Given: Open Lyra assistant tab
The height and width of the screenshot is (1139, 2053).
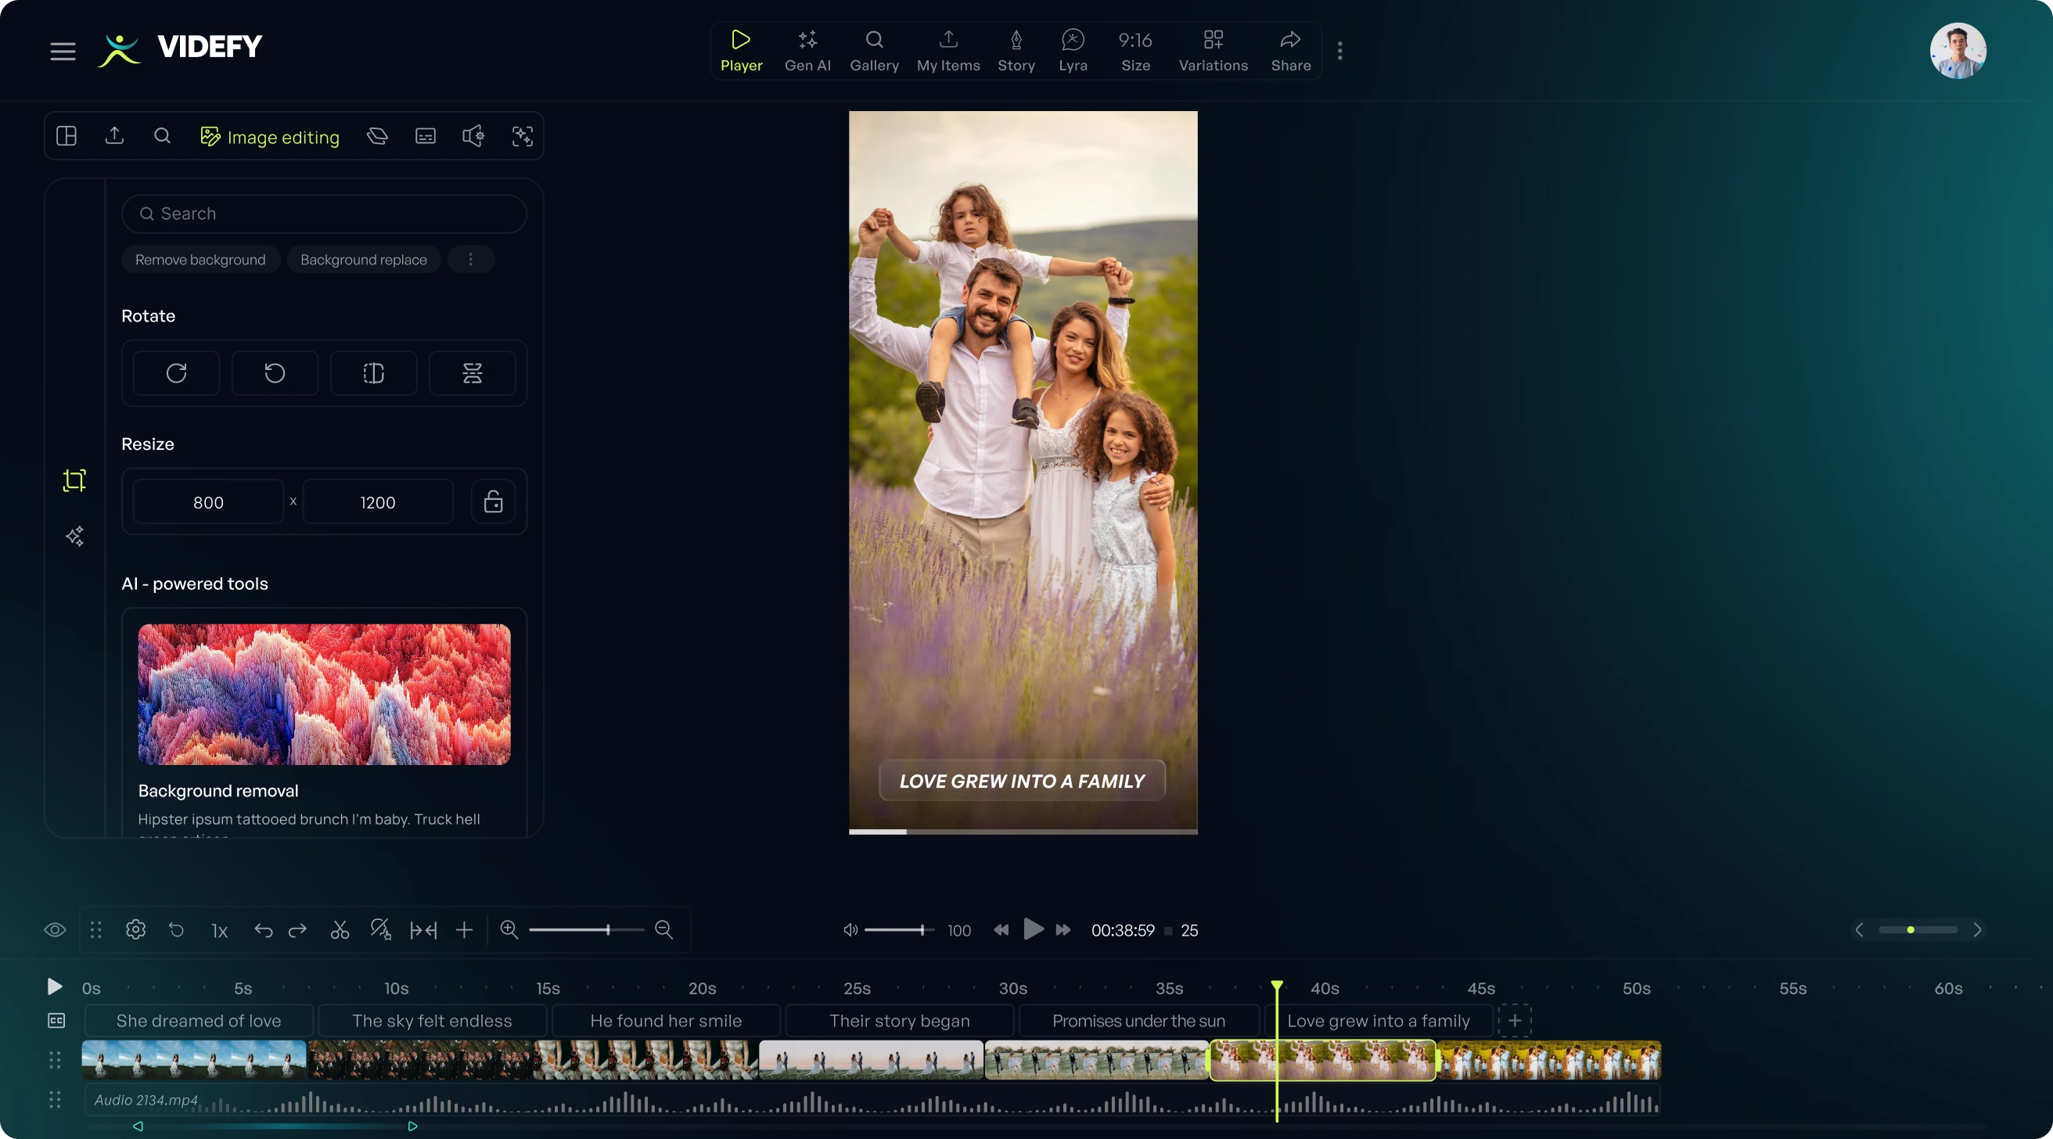Looking at the screenshot, I should point(1073,51).
